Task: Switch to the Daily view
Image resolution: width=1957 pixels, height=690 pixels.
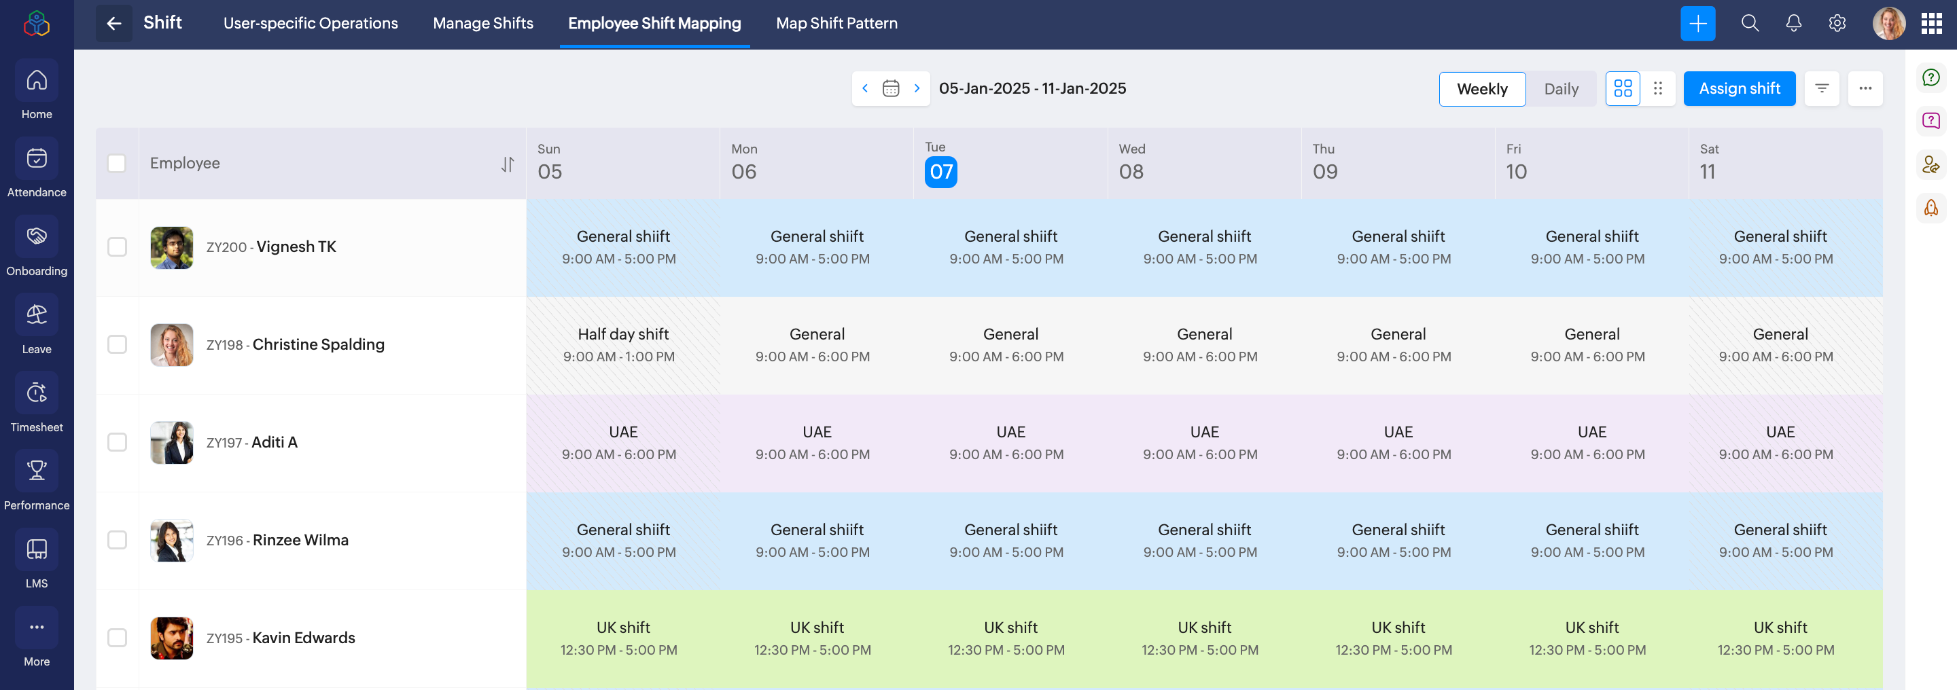Action: 1560,89
